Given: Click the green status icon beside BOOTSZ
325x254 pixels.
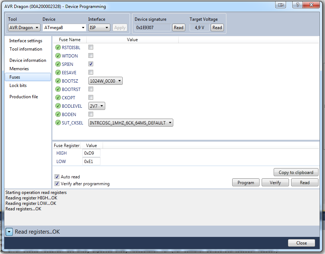Looking at the screenshot, I should (x=58, y=81).
